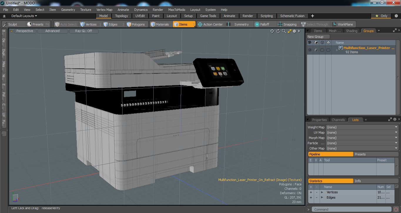This screenshot has height=213, width=401.
Task: Toggle the star Only button
Action: pos(381,16)
